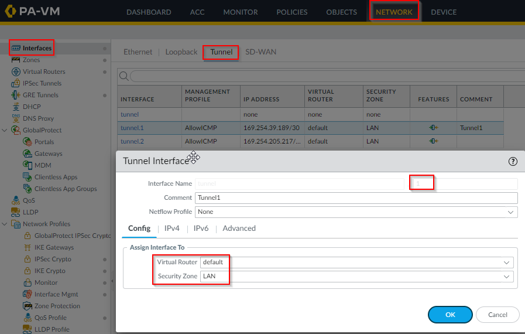Viewport: 525px width, 334px height.
Task: Click the MDM icon
Action: coord(28,165)
